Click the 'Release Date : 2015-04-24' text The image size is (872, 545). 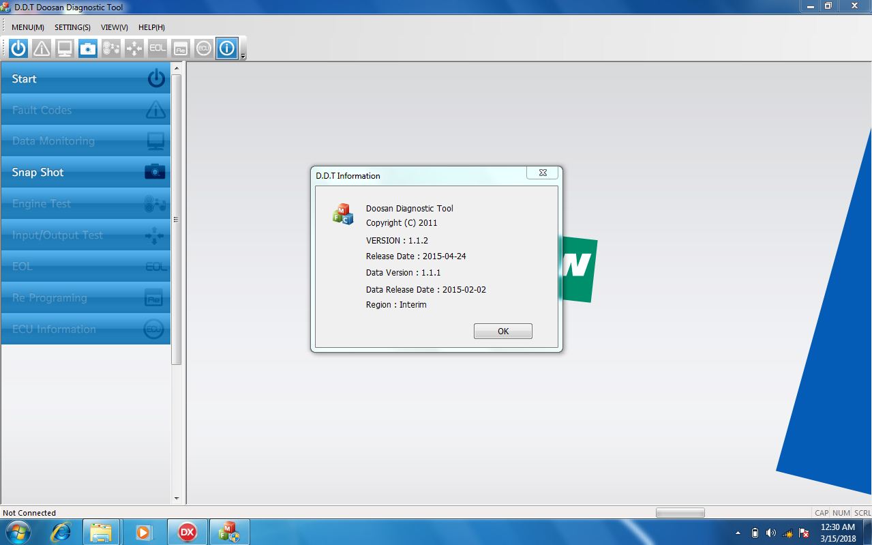416,256
